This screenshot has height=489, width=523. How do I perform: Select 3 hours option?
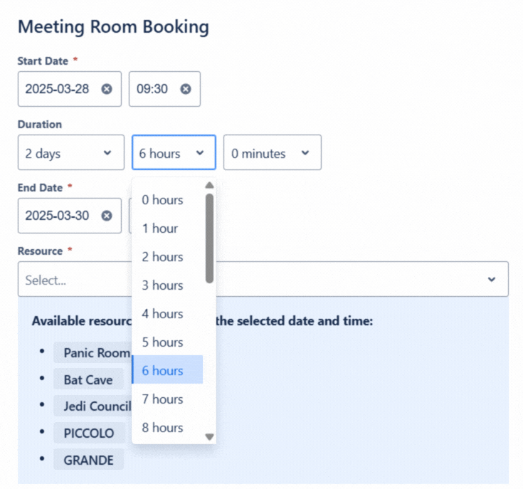point(163,285)
